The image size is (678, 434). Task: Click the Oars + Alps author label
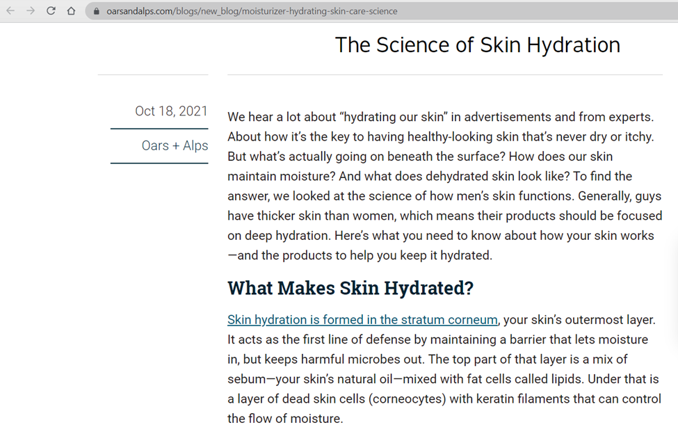(x=175, y=145)
